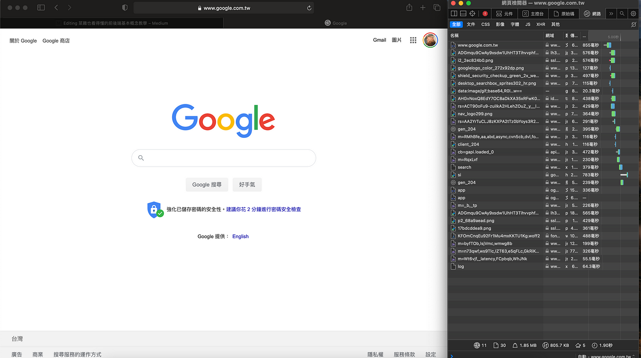The height and width of the screenshot is (358, 641).
Task: Open the Google apps grid
Action: coord(413,40)
